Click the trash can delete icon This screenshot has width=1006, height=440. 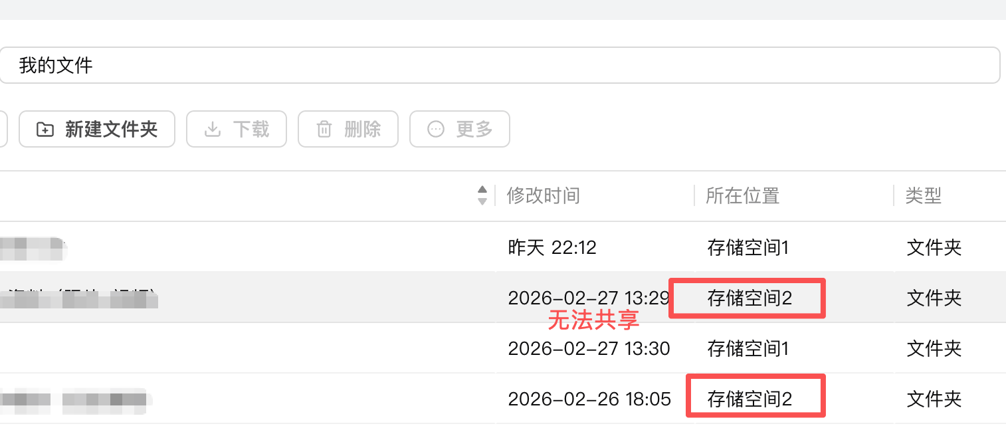pos(324,129)
